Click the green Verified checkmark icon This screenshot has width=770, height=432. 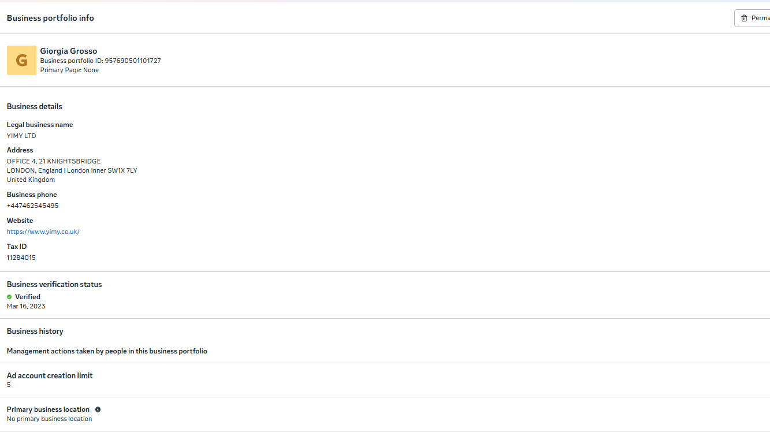[9, 297]
